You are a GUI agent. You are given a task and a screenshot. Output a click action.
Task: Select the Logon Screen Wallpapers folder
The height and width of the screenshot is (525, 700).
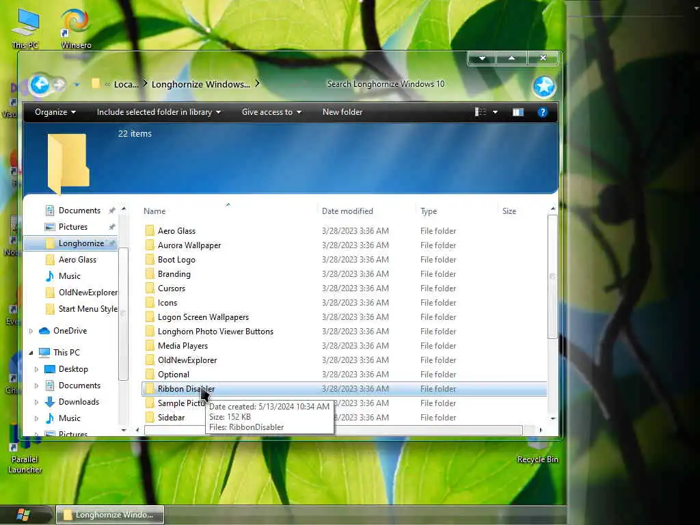tap(203, 317)
